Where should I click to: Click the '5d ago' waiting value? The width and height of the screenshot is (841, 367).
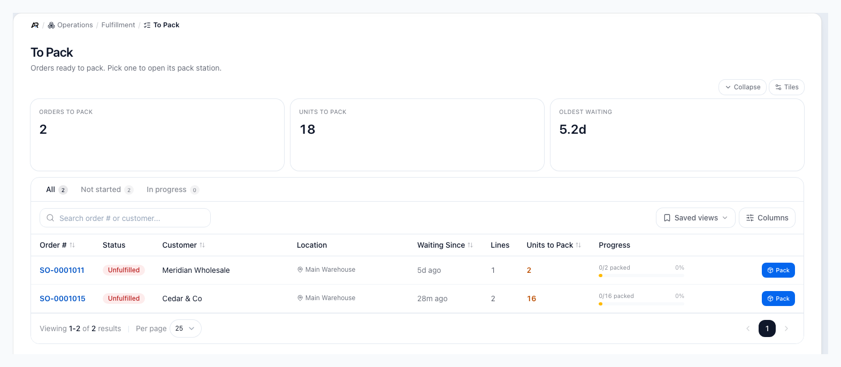(429, 270)
